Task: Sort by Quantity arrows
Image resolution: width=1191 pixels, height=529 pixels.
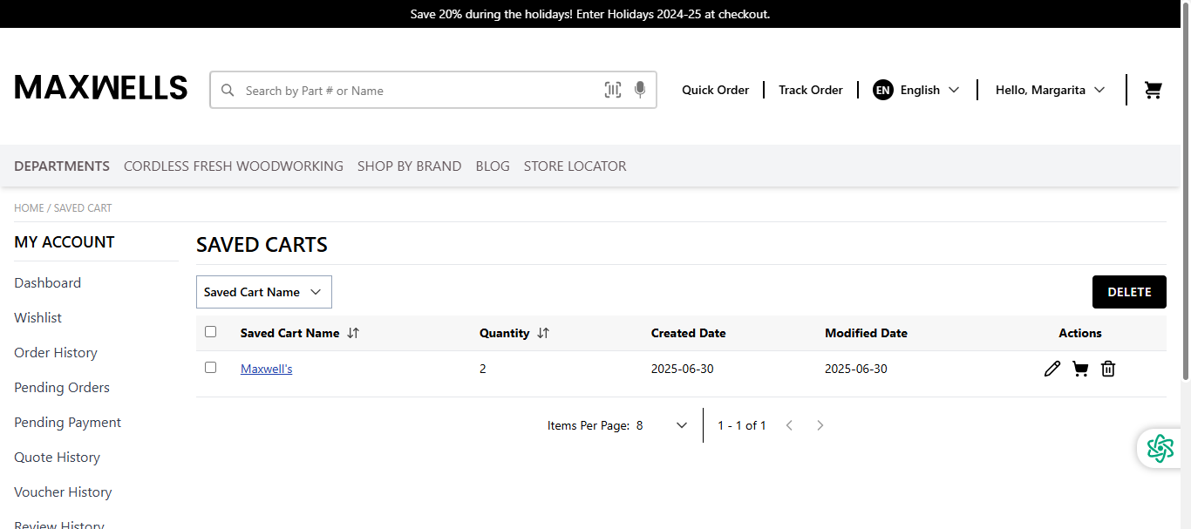Action: [543, 333]
